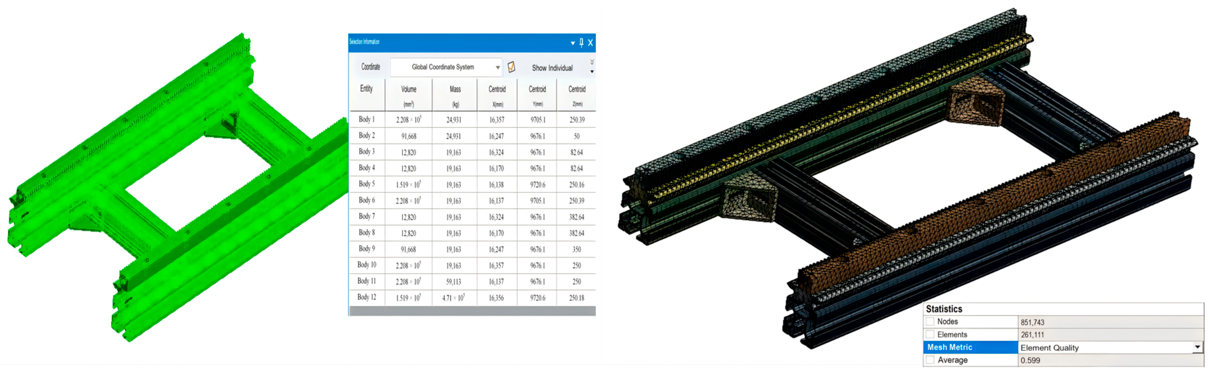Viewport: 1213px width, 377px height.
Task: Toggle the Average checkbox
Action: pyautogui.click(x=930, y=360)
